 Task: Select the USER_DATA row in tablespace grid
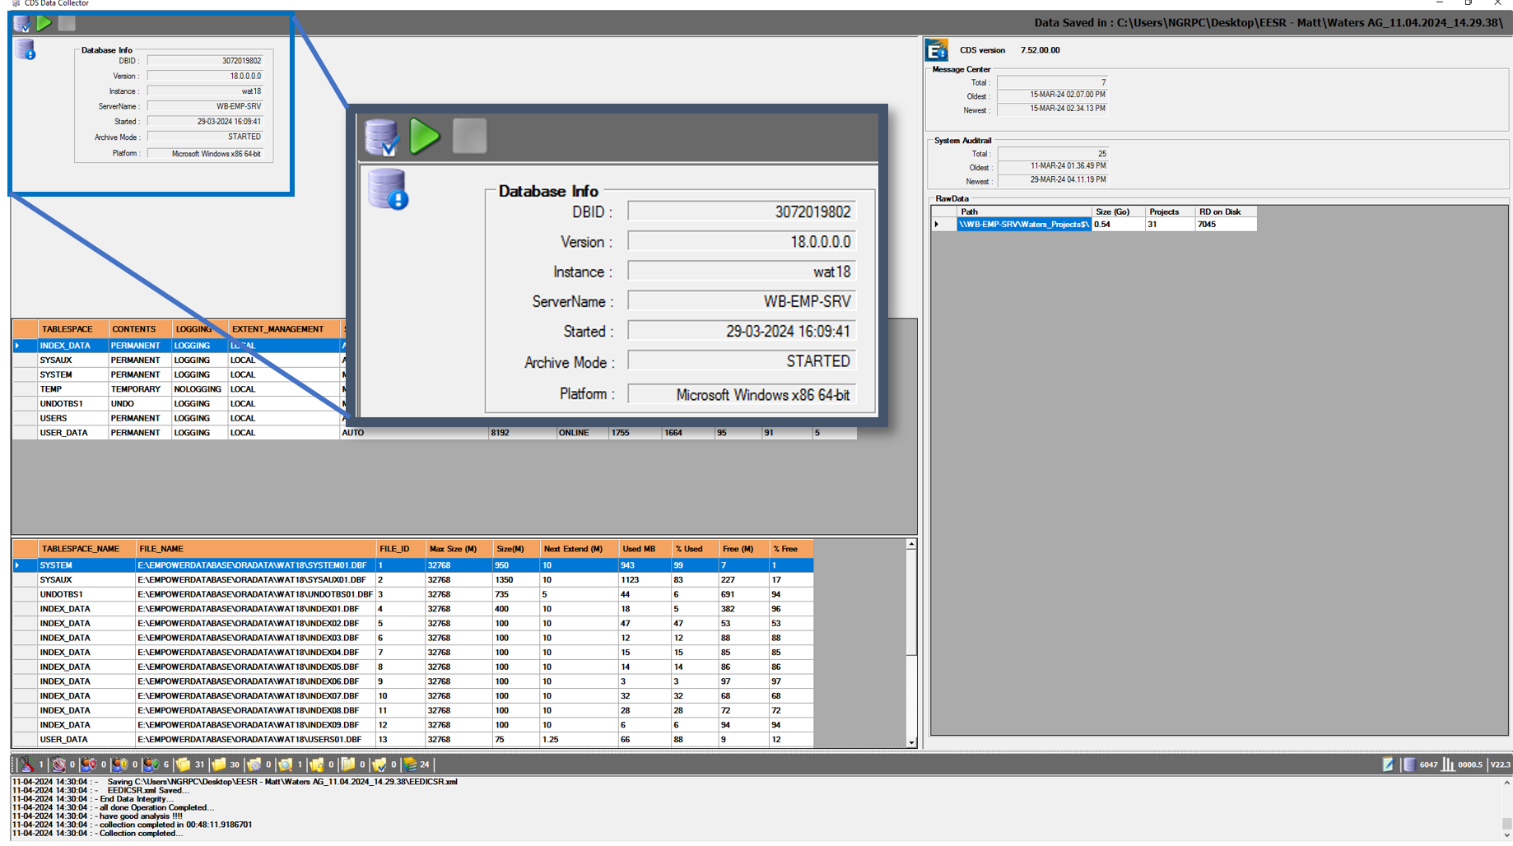[x=64, y=433]
